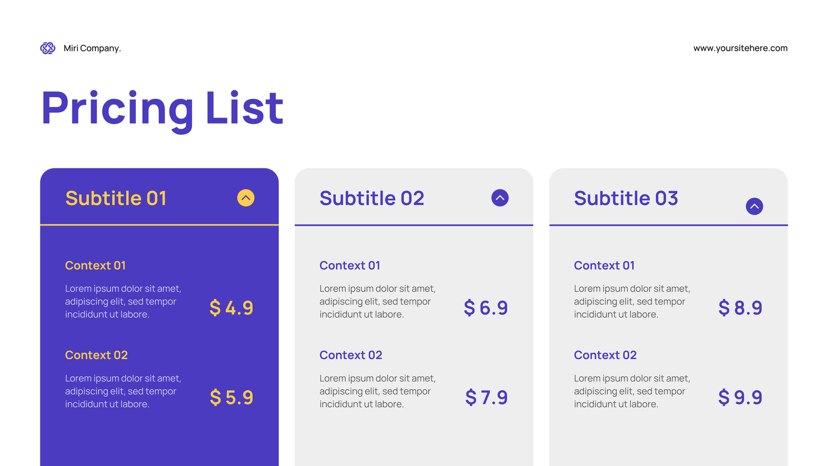Collapse the Subtitle 03 chevron icon

(x=754, y=206)
